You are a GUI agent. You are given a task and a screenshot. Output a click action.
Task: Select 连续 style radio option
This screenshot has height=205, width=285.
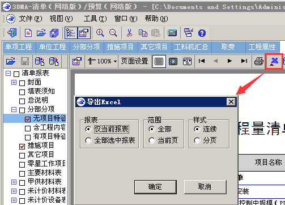[x=205, y=129]
